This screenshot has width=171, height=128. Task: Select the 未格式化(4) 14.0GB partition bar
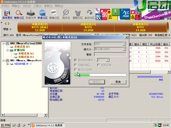[x=88, y=27]
